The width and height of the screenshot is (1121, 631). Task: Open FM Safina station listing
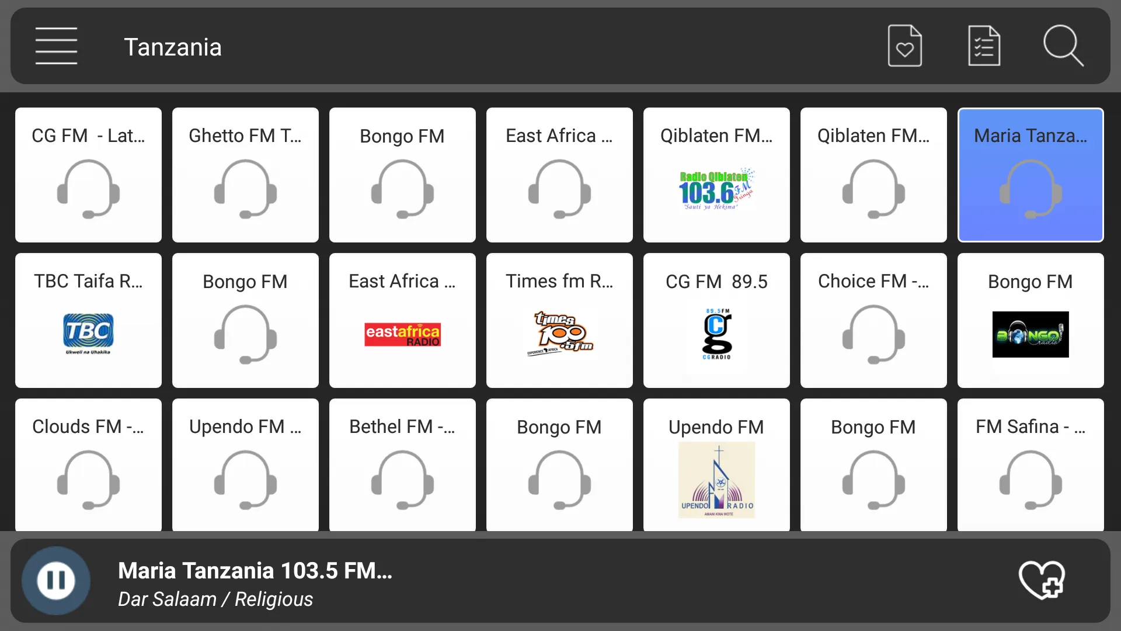1031,466
